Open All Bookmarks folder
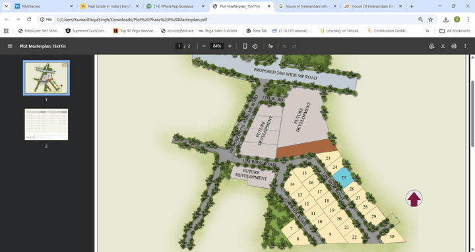This screenshot has height=252, width=475. coord(455,30)
